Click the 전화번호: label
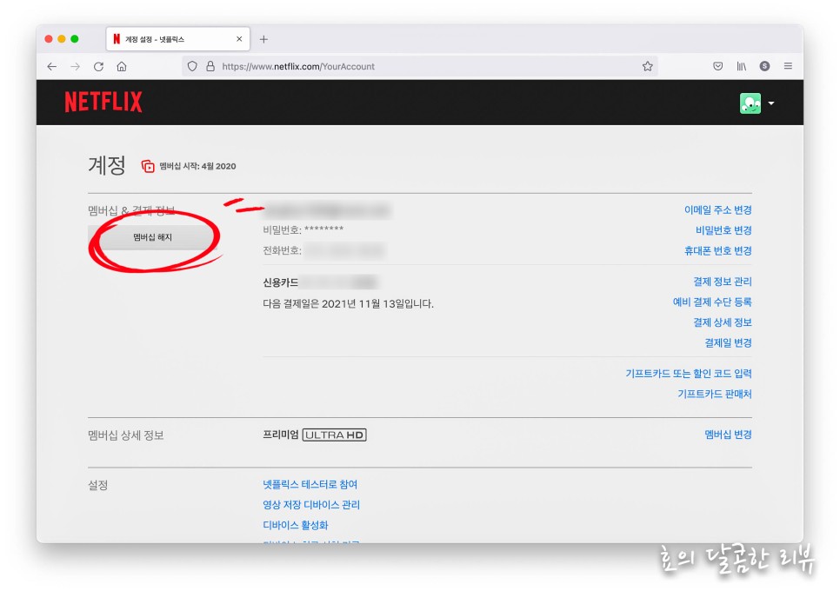This screenshot has height=591, width=840. point(282,250)
